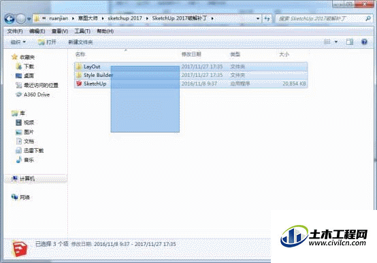Open 收藏夹 in navigation pane
The width and height of the screenshot is (377, 263).
[27, 57]
